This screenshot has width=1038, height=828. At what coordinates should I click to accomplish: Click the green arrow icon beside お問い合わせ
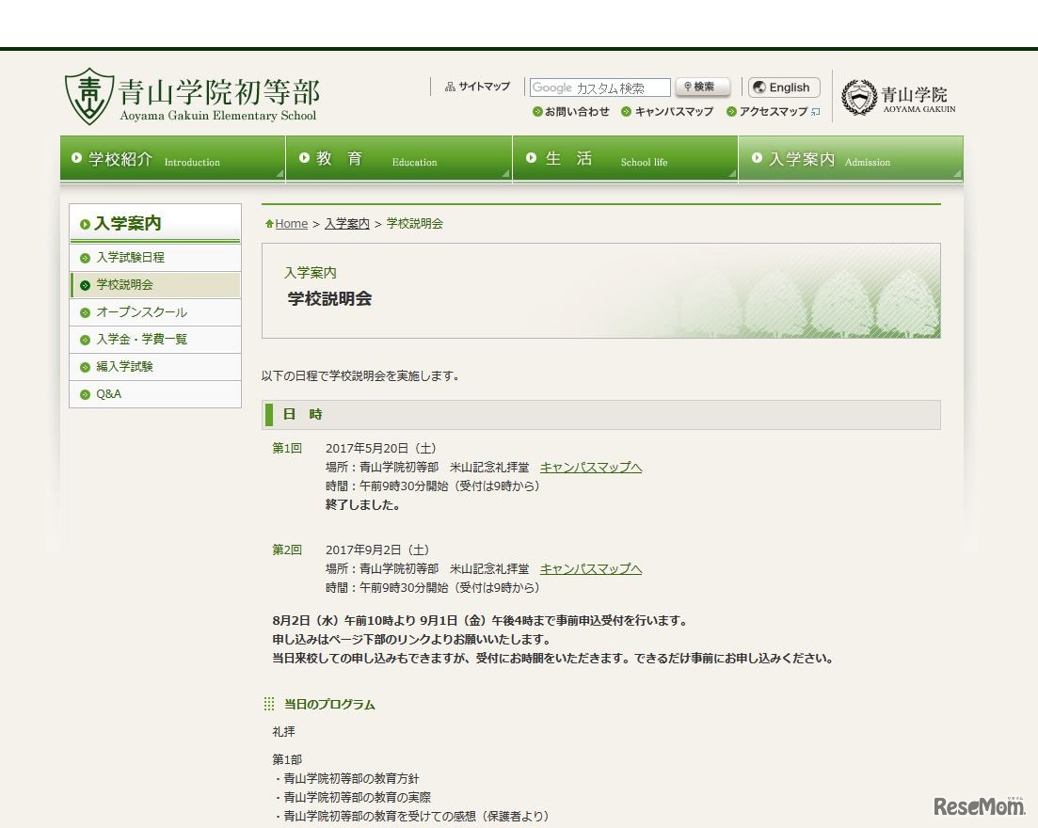tap(538, 111)
